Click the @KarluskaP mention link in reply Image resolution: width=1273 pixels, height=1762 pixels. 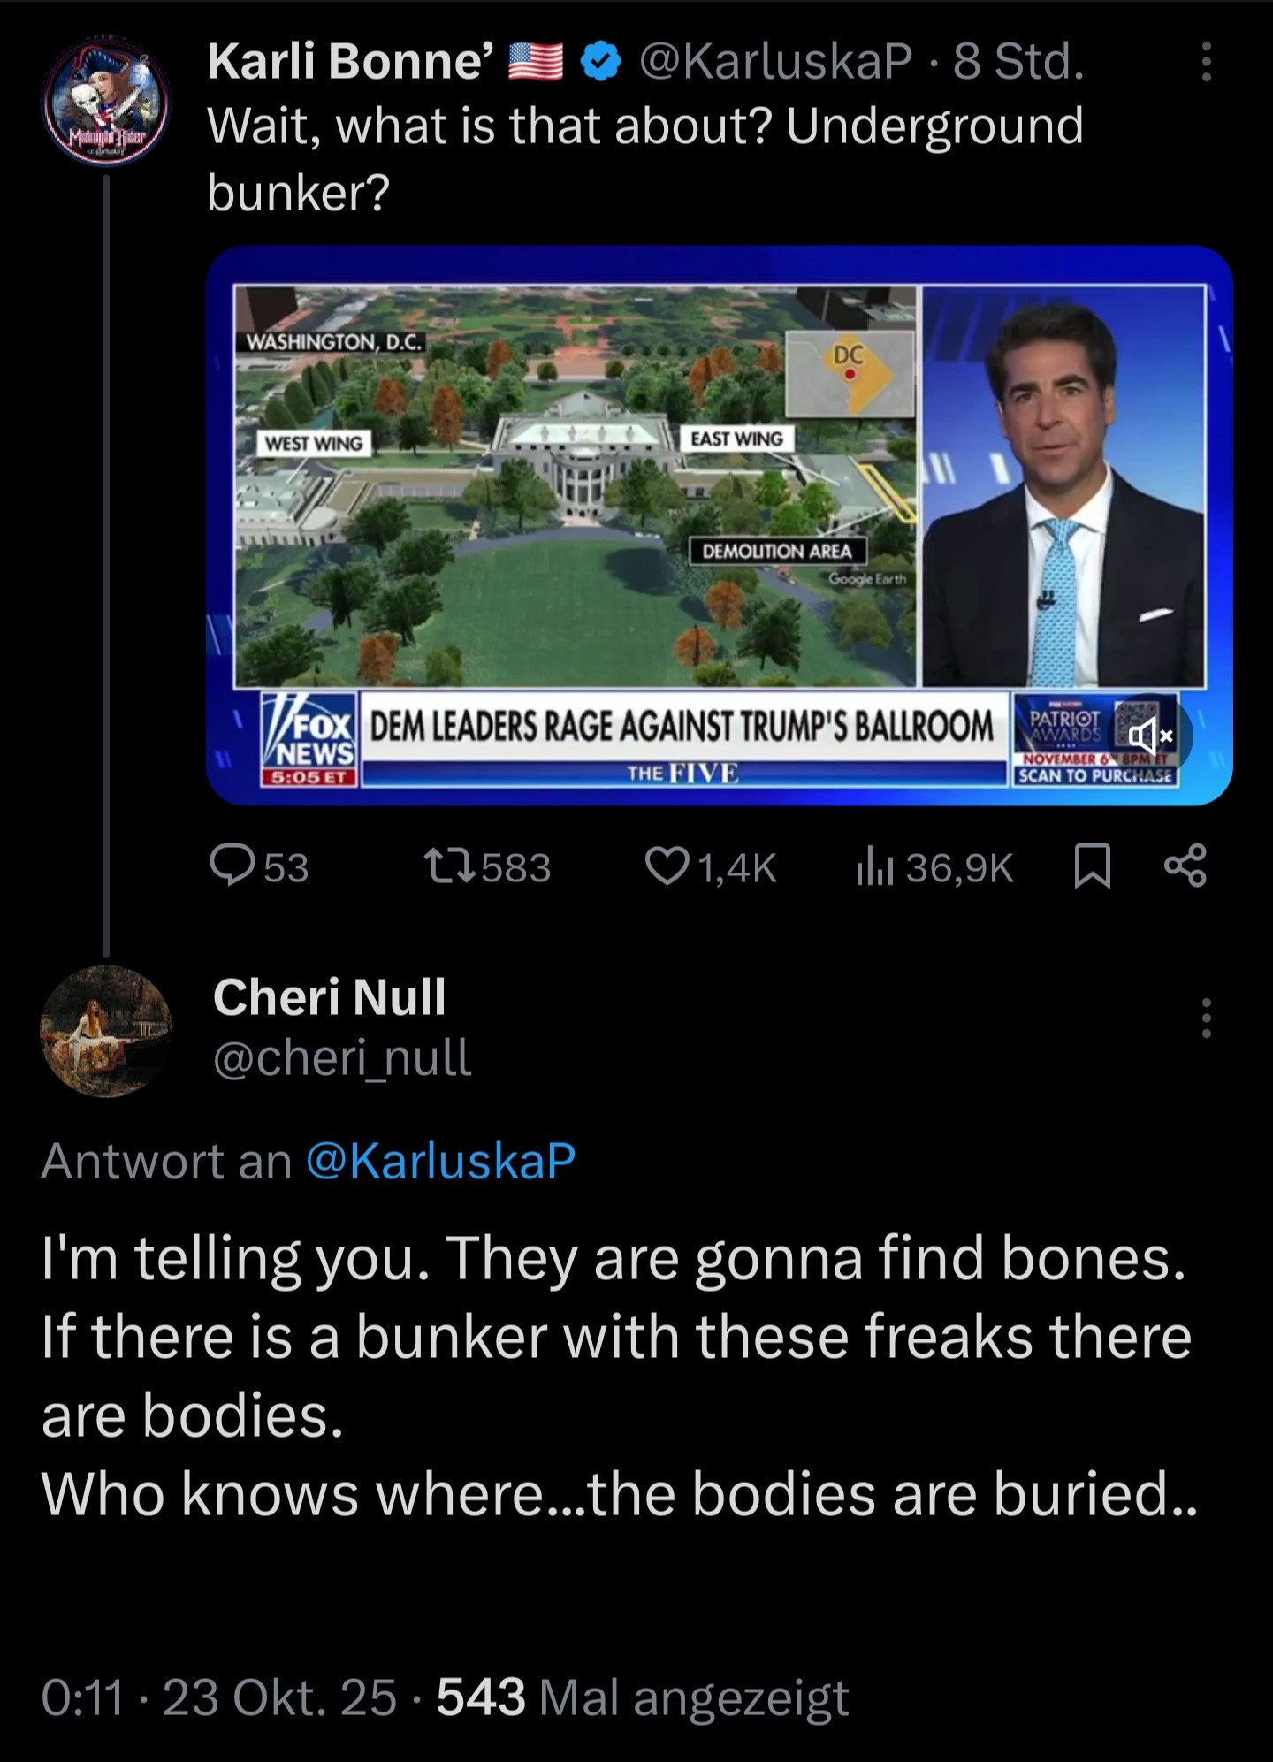[x=440, y=1161]
